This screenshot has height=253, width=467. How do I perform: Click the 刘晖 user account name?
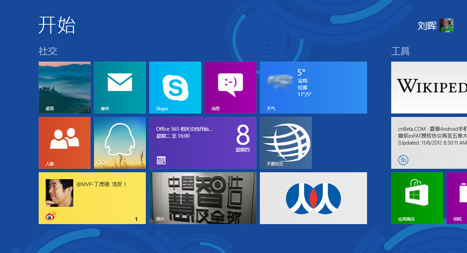427,26
